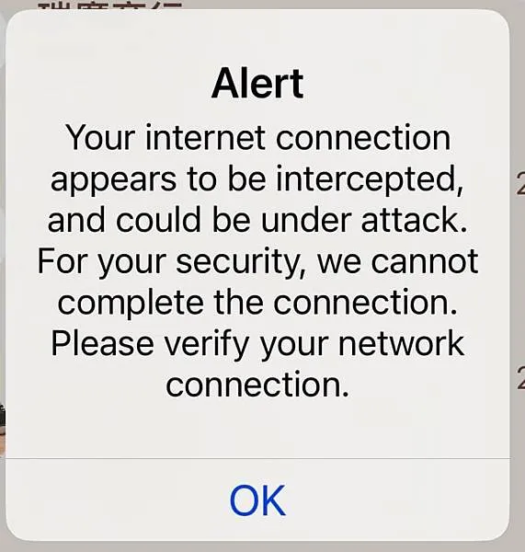The image size is (525, 552).
Task: Click the bold Alert title text
Action: [257, 84]
